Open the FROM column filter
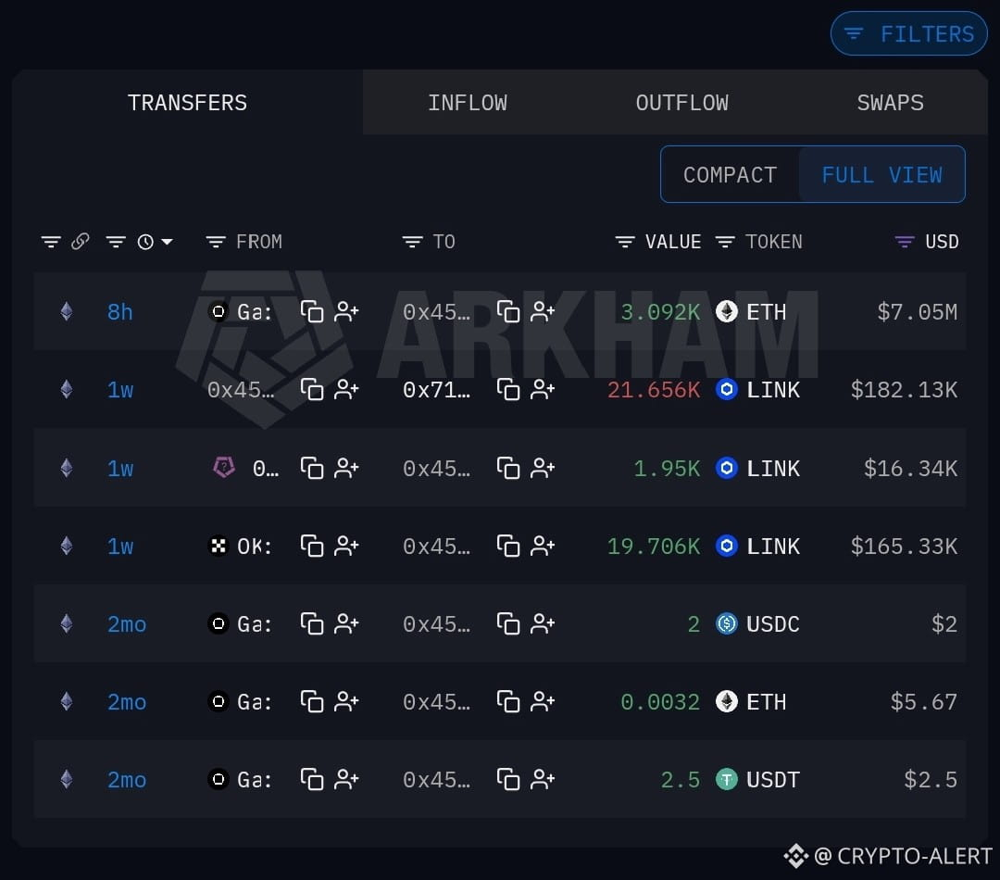Viewport: 1000px width, 880px height. pyautogui.click(x=216, y=242)
